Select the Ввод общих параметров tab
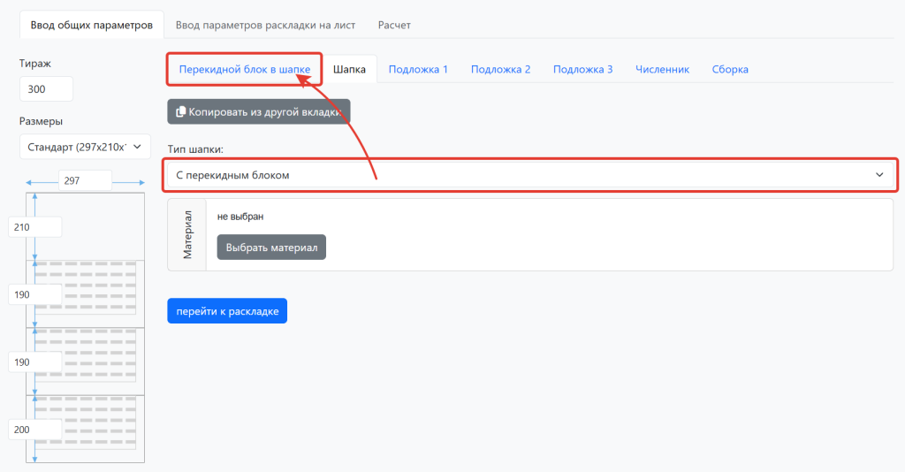Image resolution: width=905 pixels, height=472 pixels. pyautogui.click(x=92, y=25)
